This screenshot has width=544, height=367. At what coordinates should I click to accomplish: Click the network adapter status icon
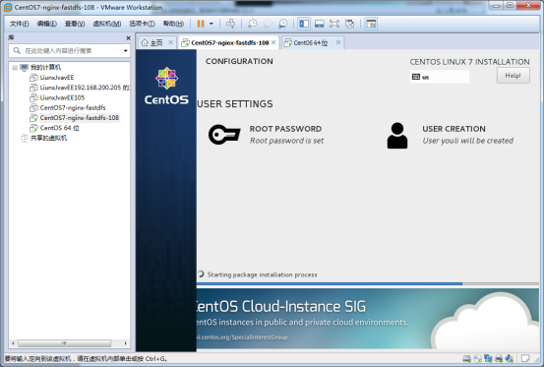pos(488,358)
